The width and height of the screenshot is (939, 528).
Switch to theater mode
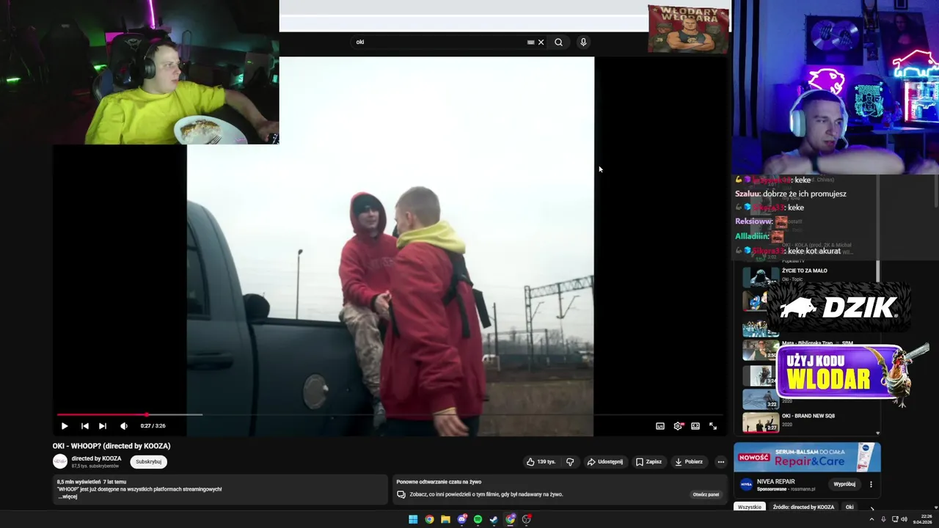pos(695,426)
